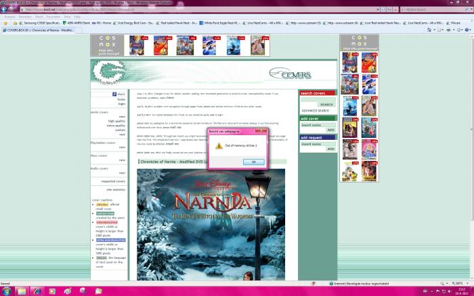Click the add request name field
This screenshot has height=296, width=474.
pyautogui.click(x=318, y=144)
